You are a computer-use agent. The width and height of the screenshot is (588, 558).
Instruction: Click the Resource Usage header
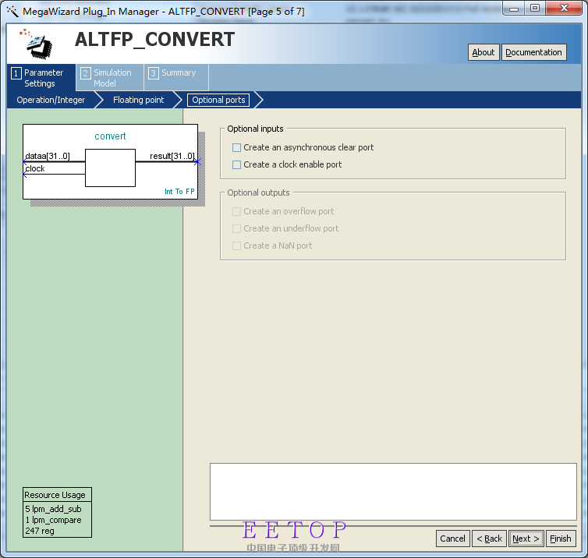pyautogui.click(x=55, y=495)
